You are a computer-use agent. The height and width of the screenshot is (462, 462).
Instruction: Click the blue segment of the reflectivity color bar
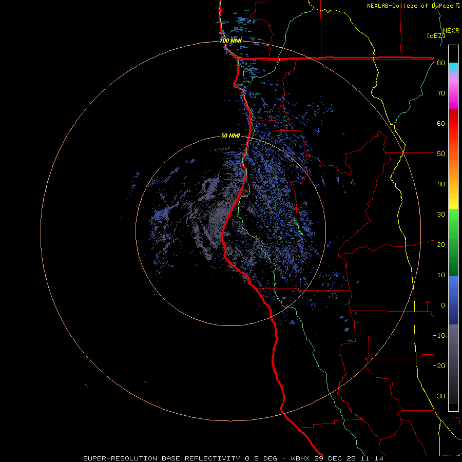(x=453, y=300)
